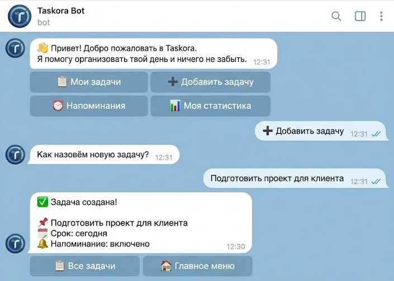Open search in Taskora Bot chat
This screenshot has width=394, height=281.
[x=336, y=16]
